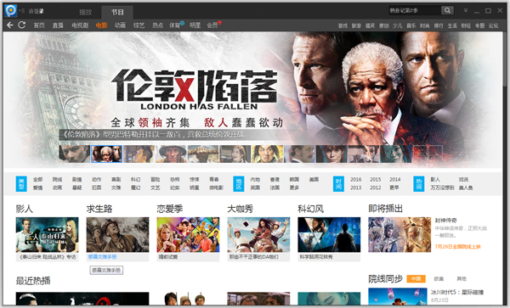
Task: Filter movies by 院线 type
Action: coord(57,180)
